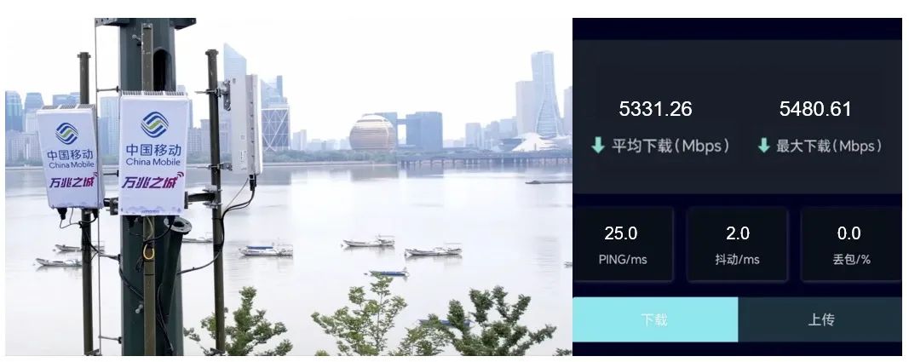Click the tall twisted skyscraper on the right
Image resolution: width=909 pixels, height=362 pixels.
pyautogui.click(x=544, y=93)
